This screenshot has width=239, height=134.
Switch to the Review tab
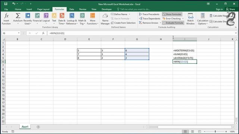coord(83,9)
